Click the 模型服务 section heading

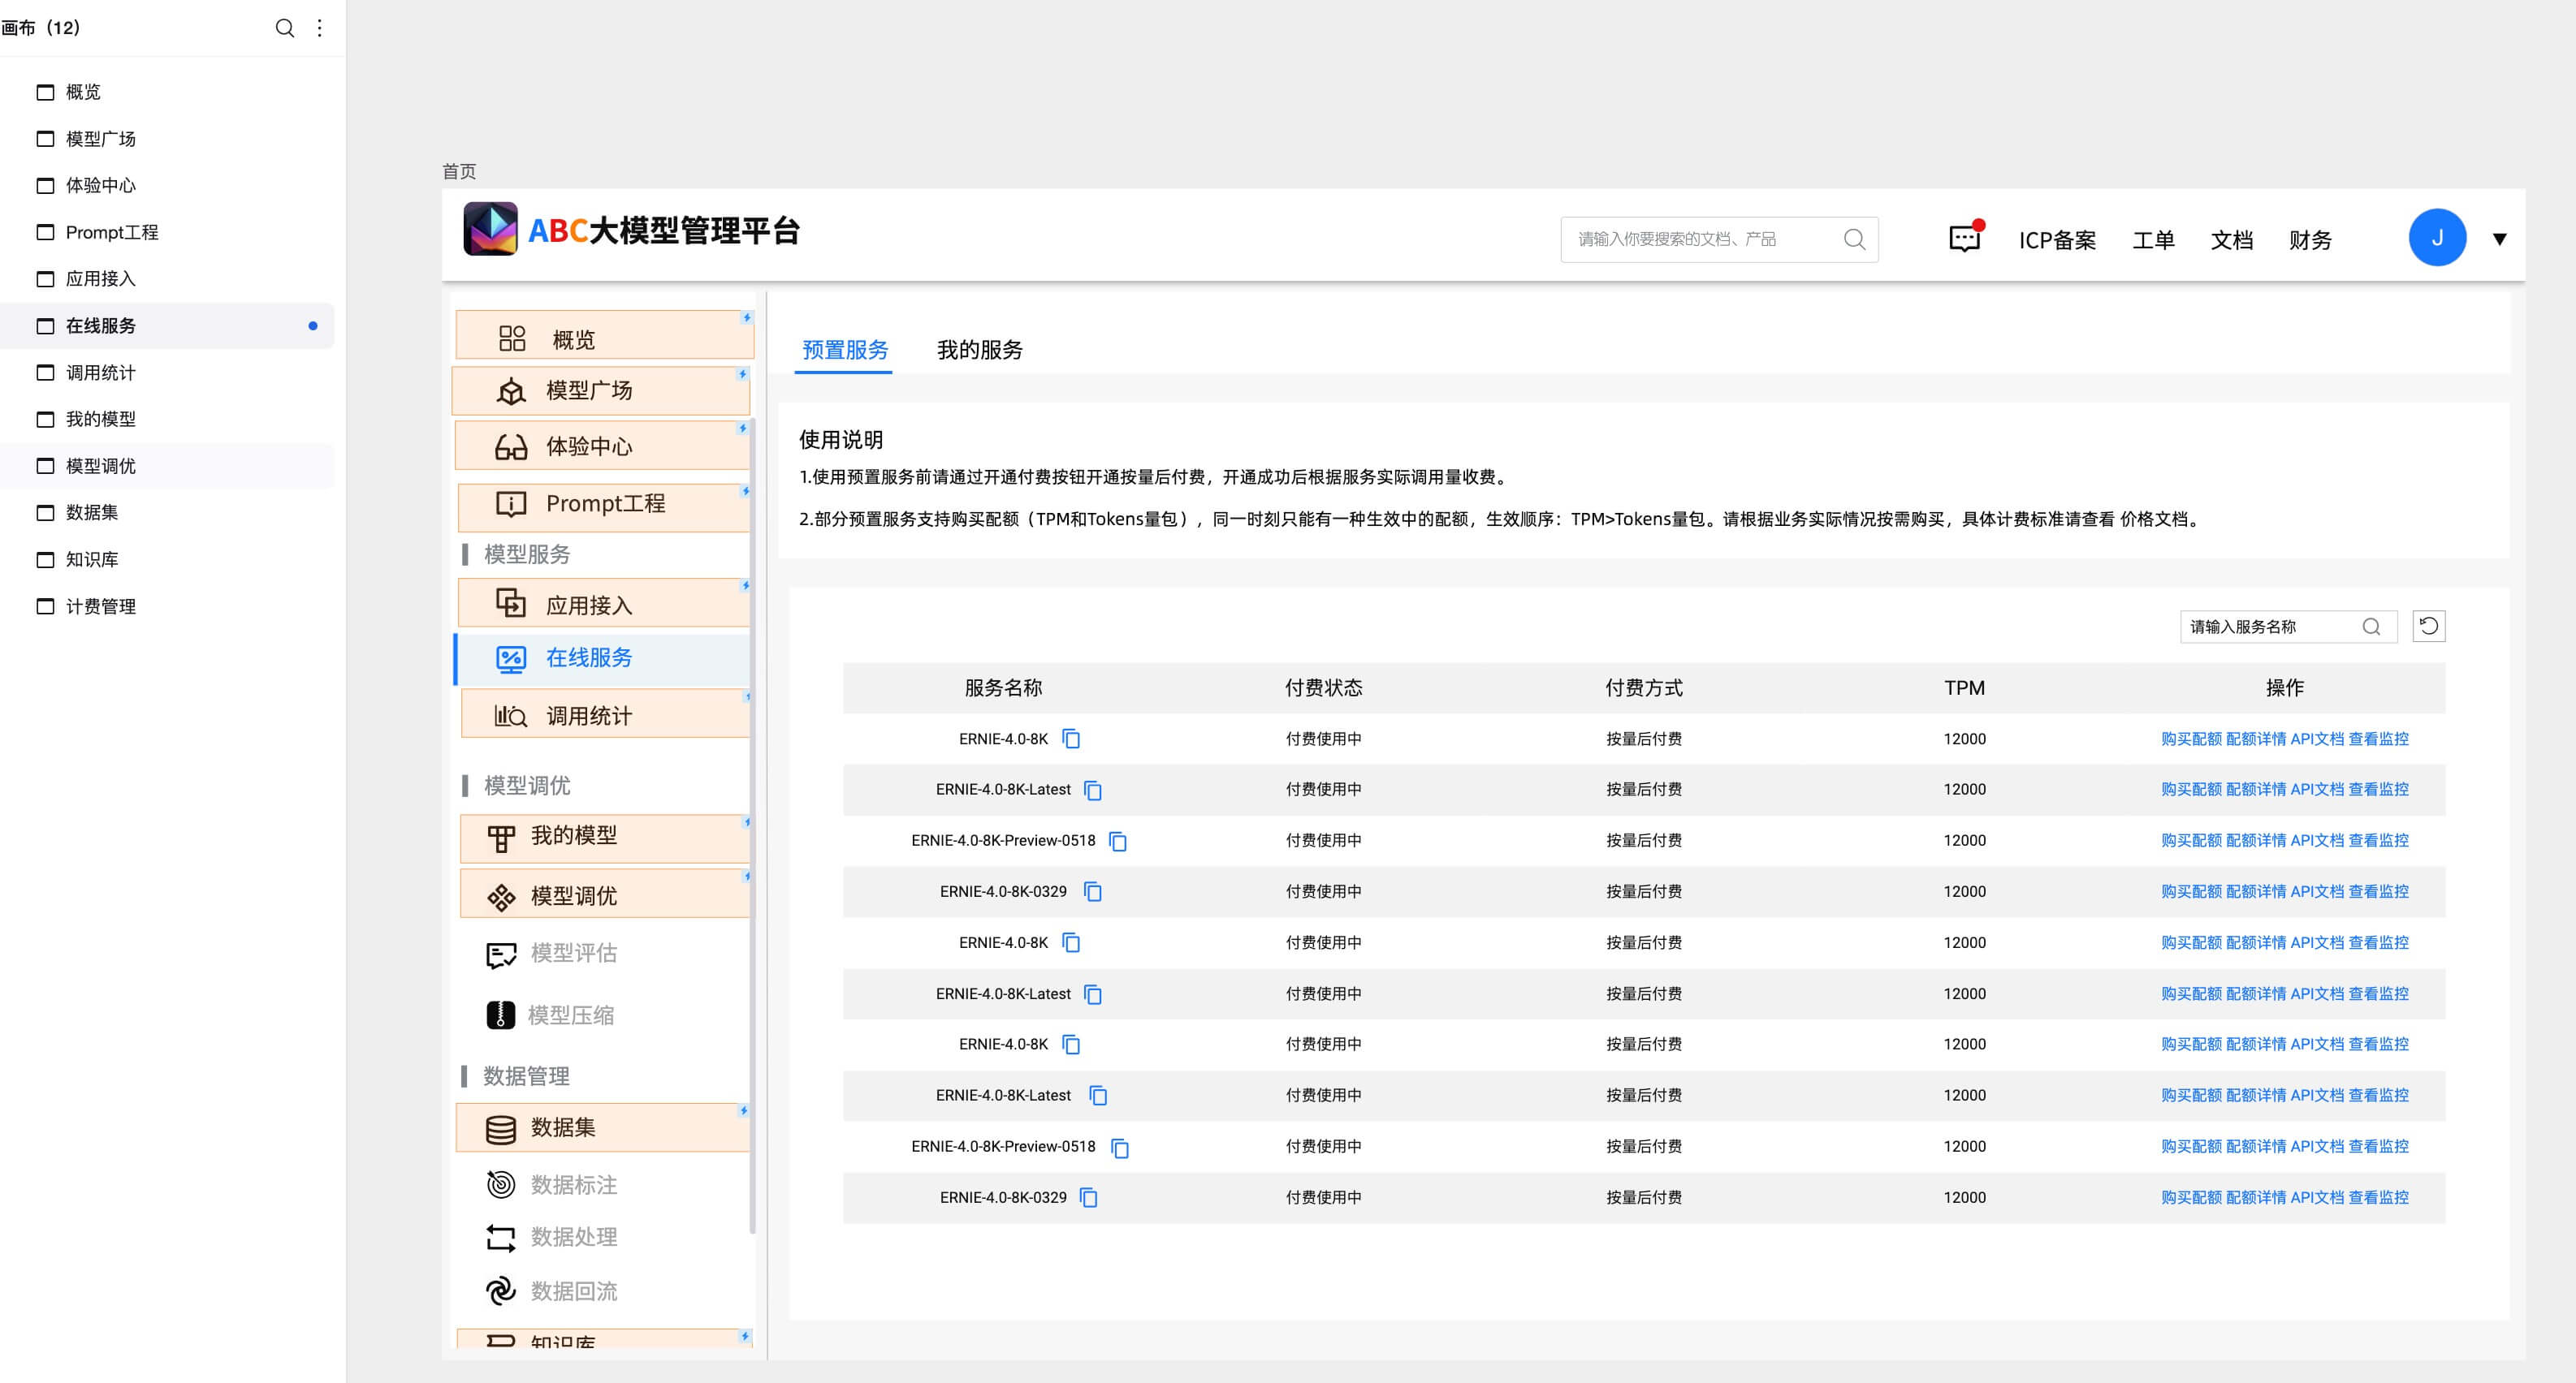(527, 554)
